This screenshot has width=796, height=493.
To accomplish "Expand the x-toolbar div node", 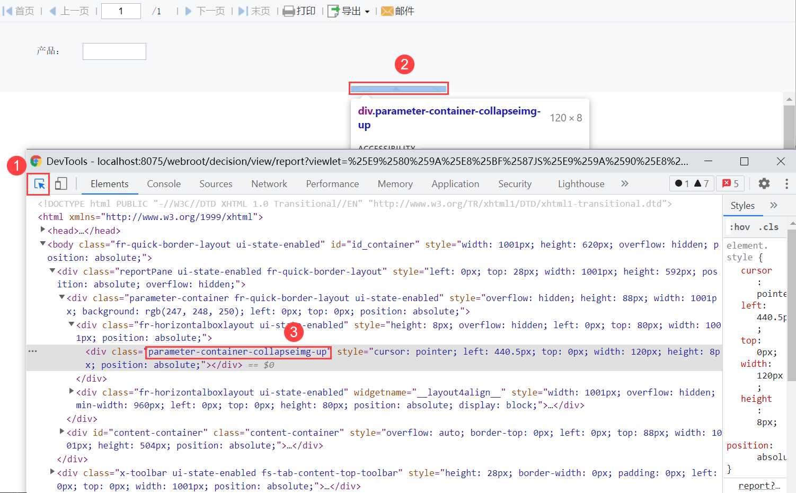I will [x=52, y=472].
